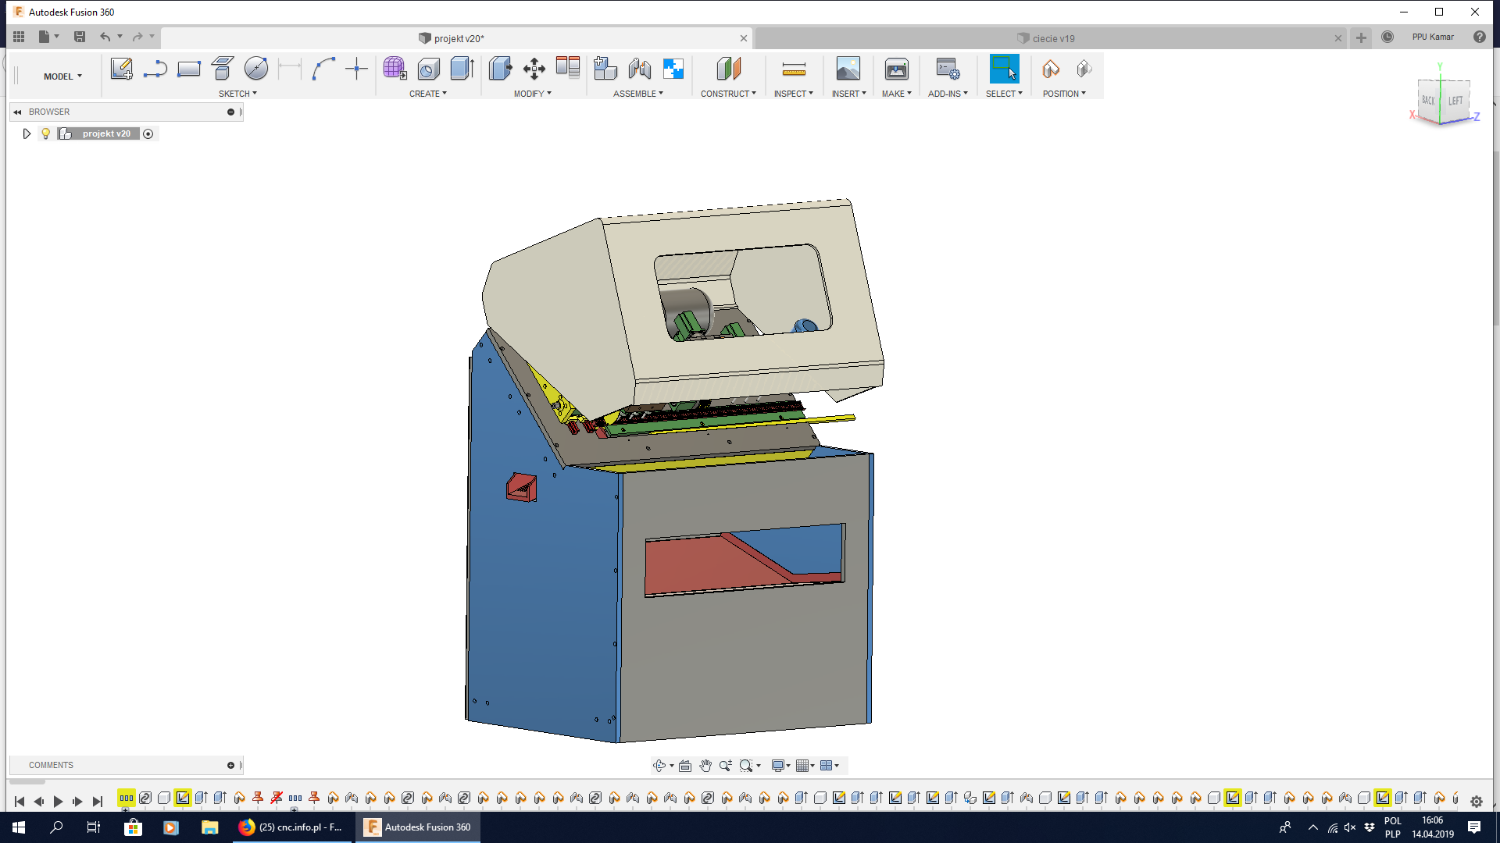Click the Insert menu dropdown
Image resolution: width=1500 pixels, height=843 pixels.
click(x=847, y=94)
